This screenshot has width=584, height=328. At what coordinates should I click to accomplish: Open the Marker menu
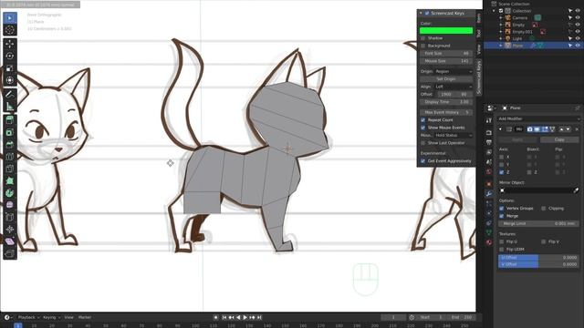coord(85,318)
